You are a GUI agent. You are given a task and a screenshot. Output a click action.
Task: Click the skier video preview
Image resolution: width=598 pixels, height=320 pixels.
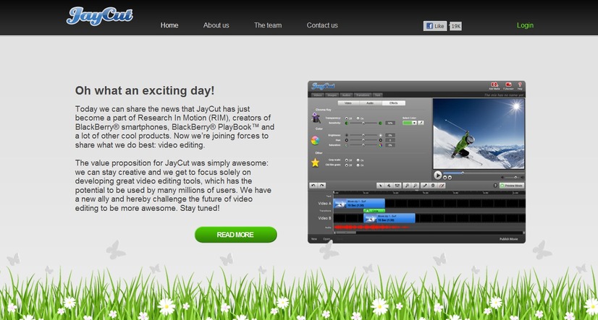point(479,133)
